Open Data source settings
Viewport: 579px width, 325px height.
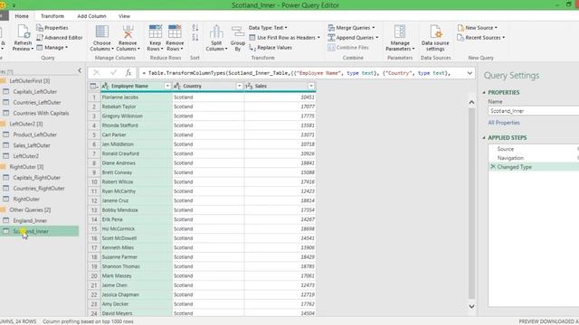click(x=435, y=38)
